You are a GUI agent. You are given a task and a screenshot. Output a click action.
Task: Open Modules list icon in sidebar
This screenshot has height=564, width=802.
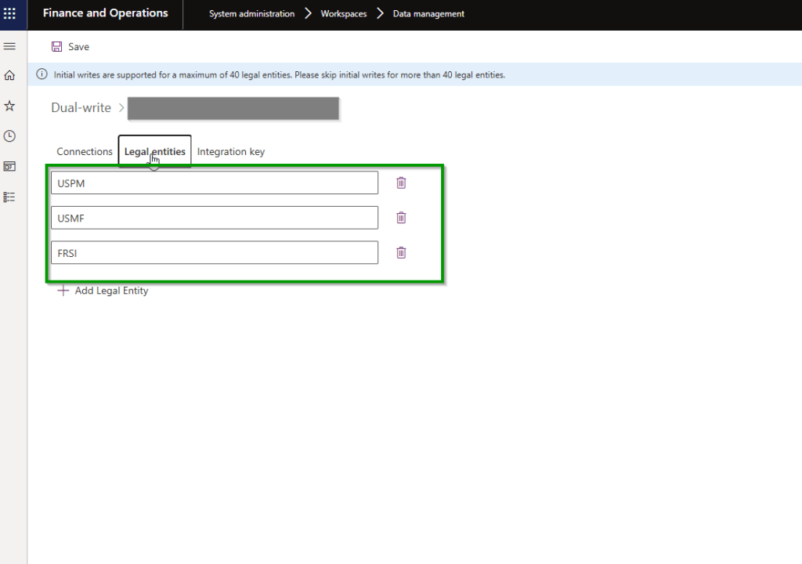(9, 197)
